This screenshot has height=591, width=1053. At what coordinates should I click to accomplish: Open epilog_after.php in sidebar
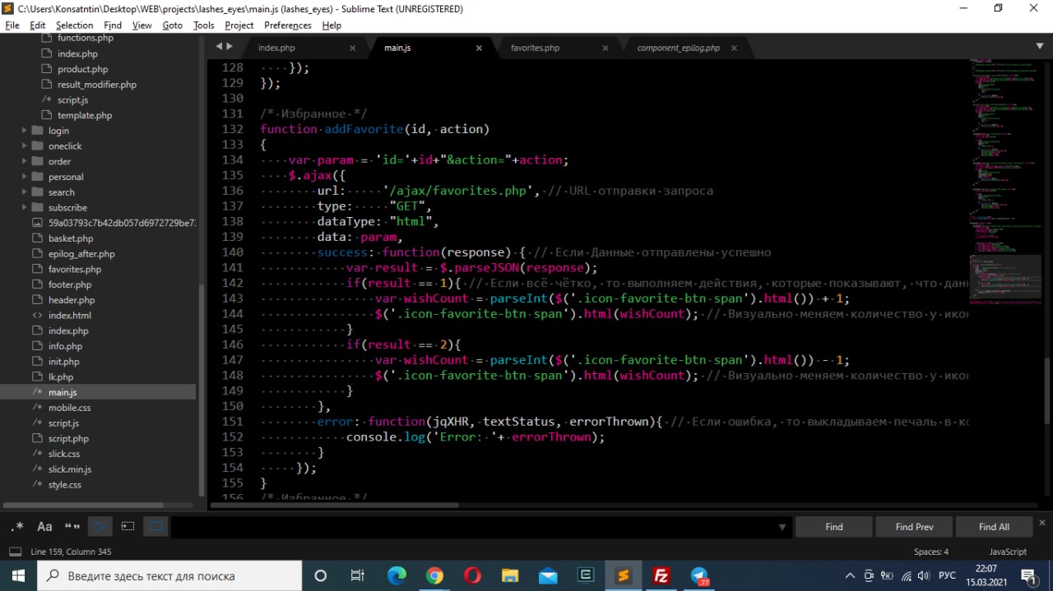point(81,254)
